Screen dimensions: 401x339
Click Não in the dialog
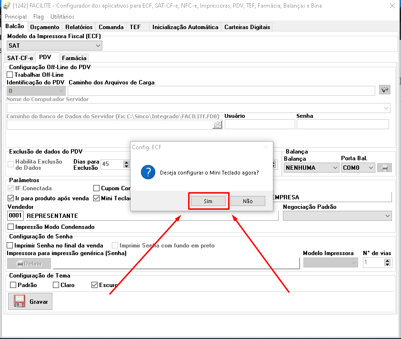pos(248,201)
